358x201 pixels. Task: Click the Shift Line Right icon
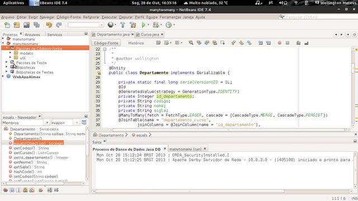(268, 43)
